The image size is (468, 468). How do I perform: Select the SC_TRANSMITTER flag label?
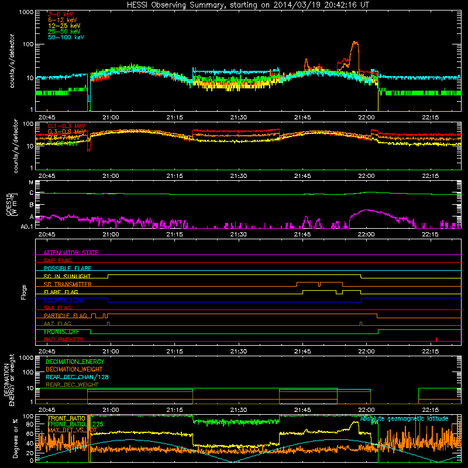pyautogui.click(x=67, y=284)
